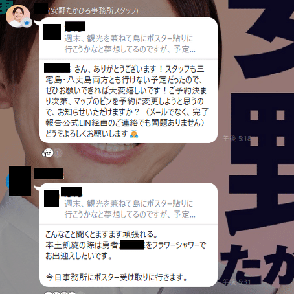Viewport: 294px width, 294px height.
Task: Click the bowing person emoji in staff message
Action: coord(134,134)
